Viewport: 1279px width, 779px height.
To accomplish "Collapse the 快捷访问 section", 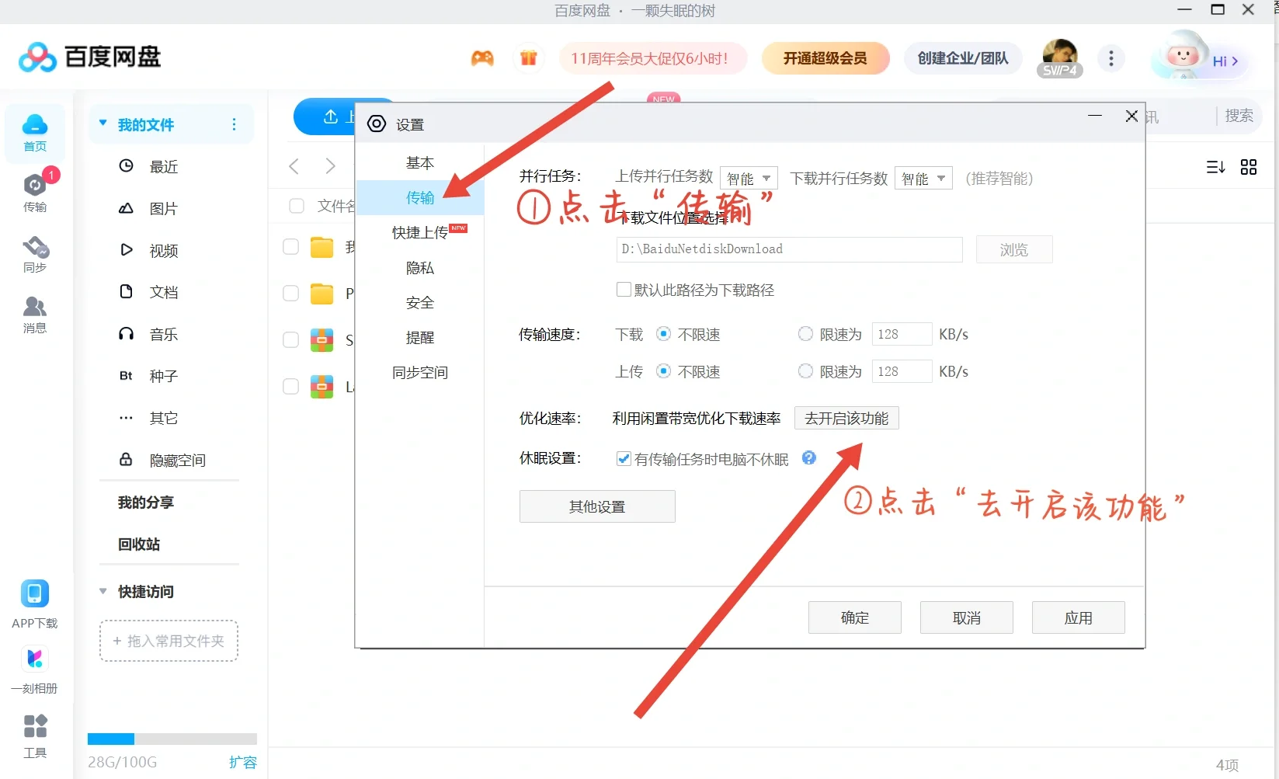I will 103,591.
